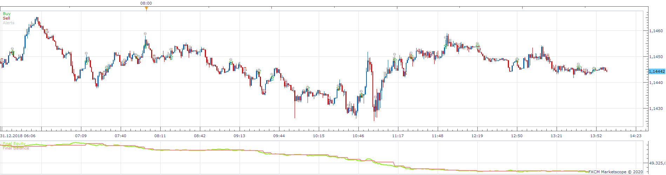
Task: Click the 07:40 time axis label
Action: (120, 136)
